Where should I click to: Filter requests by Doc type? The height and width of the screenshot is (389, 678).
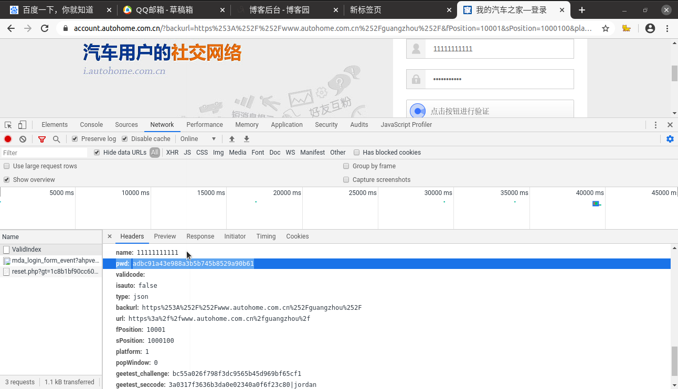point(275,153)
